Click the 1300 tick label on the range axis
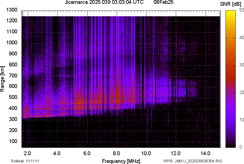Screen dimensions: 244x164 pos(12,10)
